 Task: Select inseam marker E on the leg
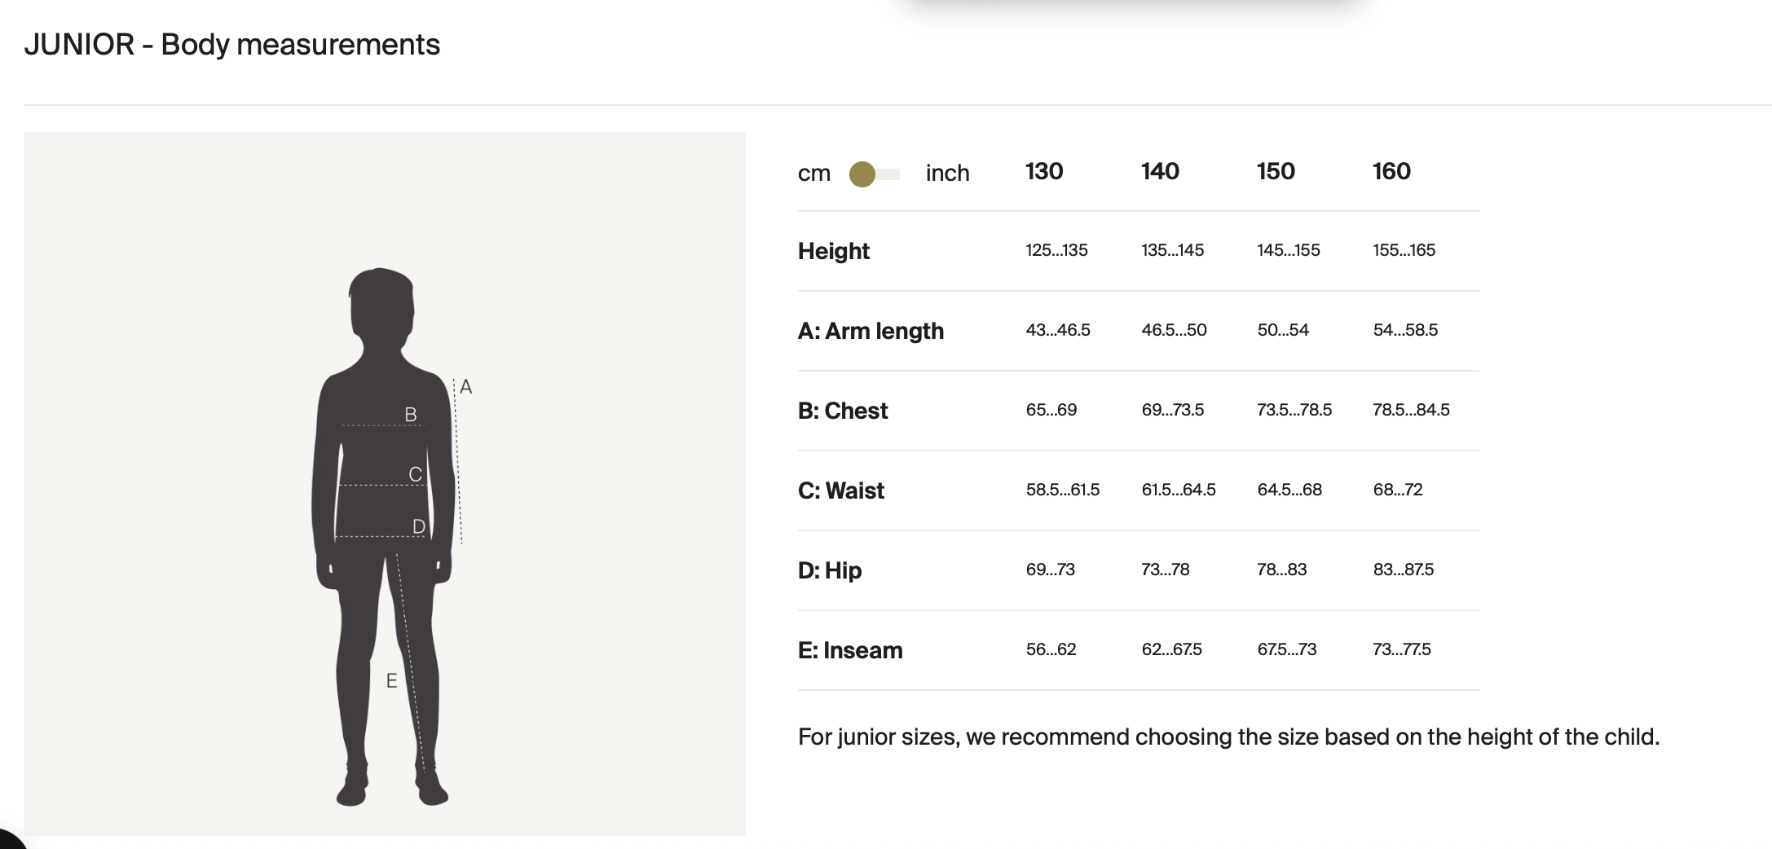(391, 681)
